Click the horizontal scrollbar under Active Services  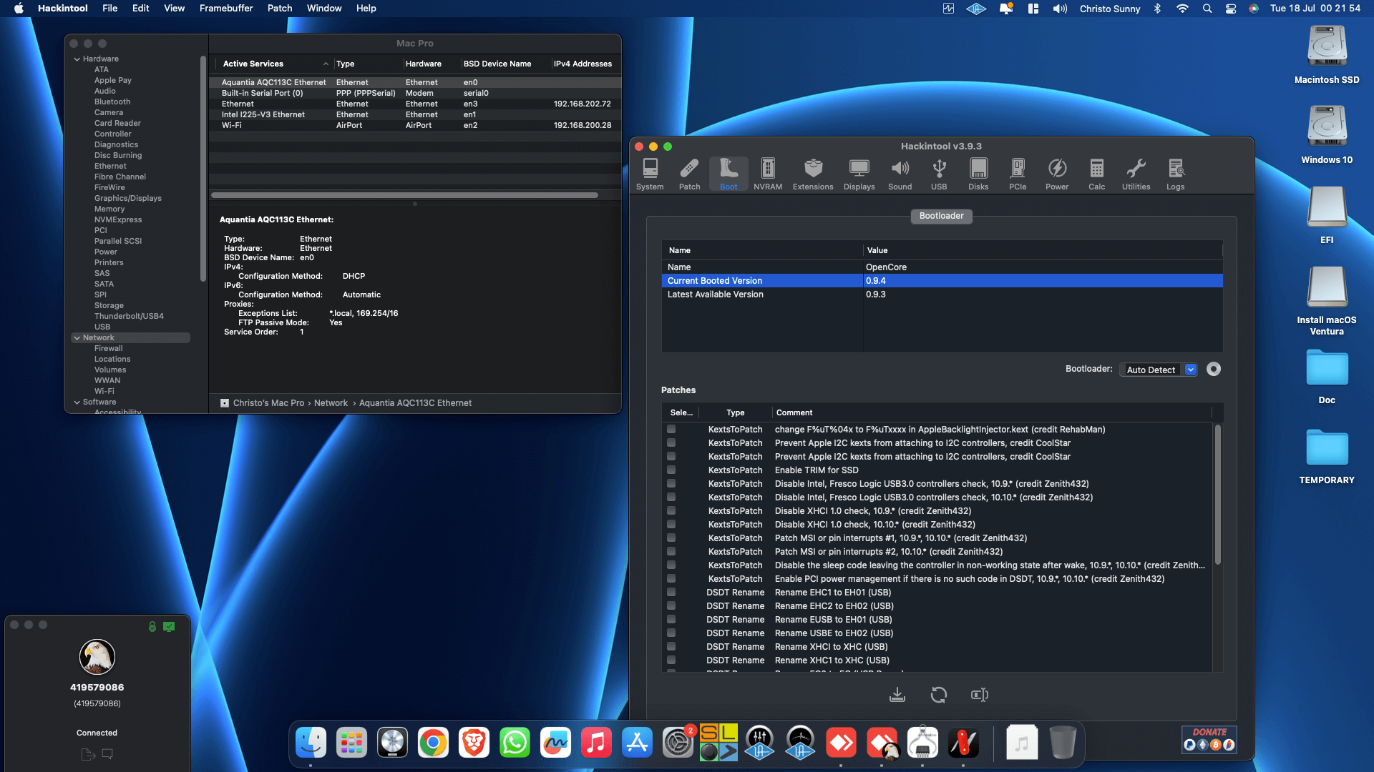click(x=404, y=195)
